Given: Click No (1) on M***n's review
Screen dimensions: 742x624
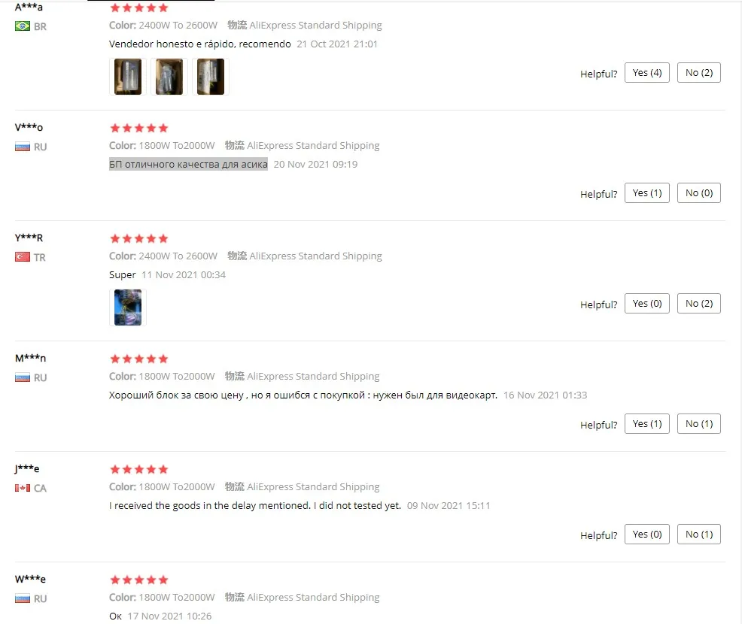Looking at the screenshot, I should [x=699, y=423].
